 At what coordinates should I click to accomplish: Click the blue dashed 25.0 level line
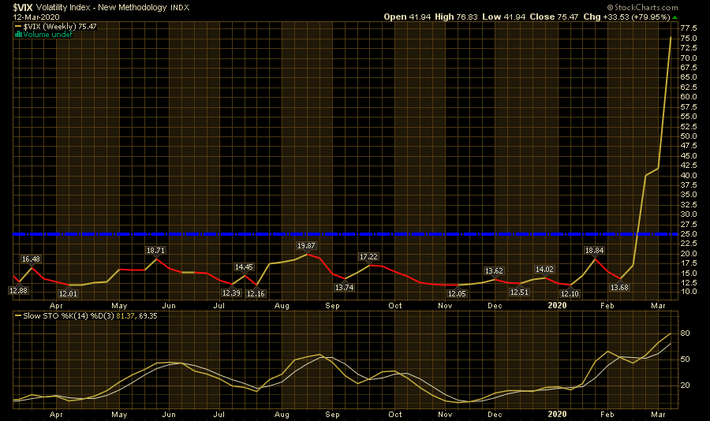coord(316,234)
